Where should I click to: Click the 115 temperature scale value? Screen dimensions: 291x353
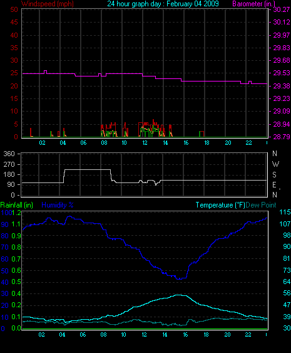click(x=285, y=212)
